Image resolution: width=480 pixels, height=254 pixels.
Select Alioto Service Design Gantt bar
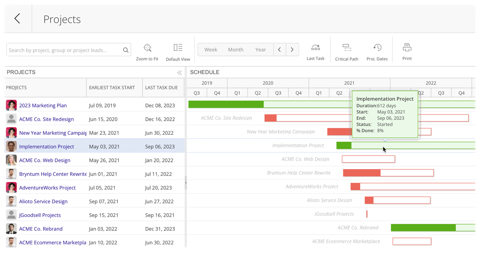[x=398, y=200]
